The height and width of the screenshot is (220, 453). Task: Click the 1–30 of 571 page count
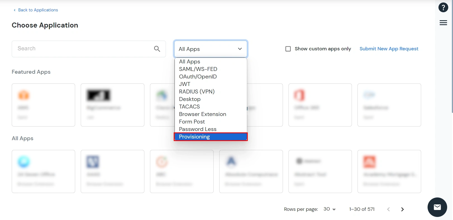pyautogui.click(x=362, y=209)
